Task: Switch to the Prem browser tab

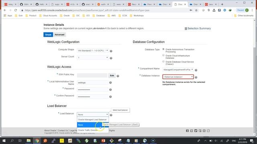Action: [149, 4]
